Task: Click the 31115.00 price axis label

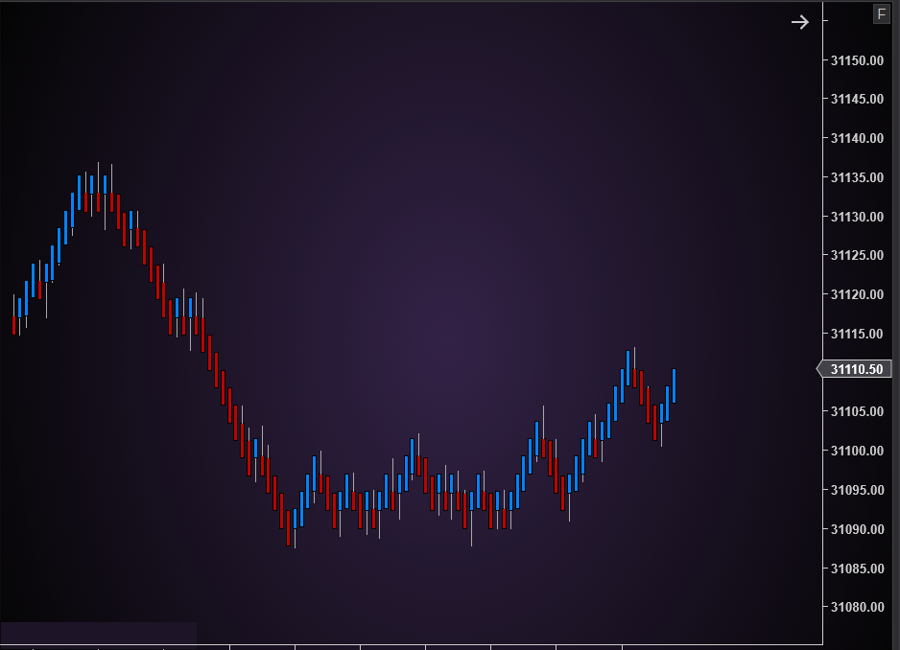Action: click(857, 334)
